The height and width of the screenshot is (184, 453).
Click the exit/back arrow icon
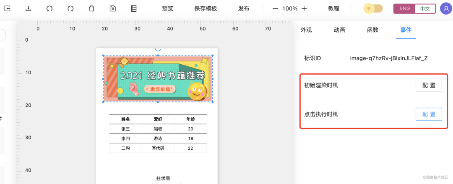coord(7,8)
